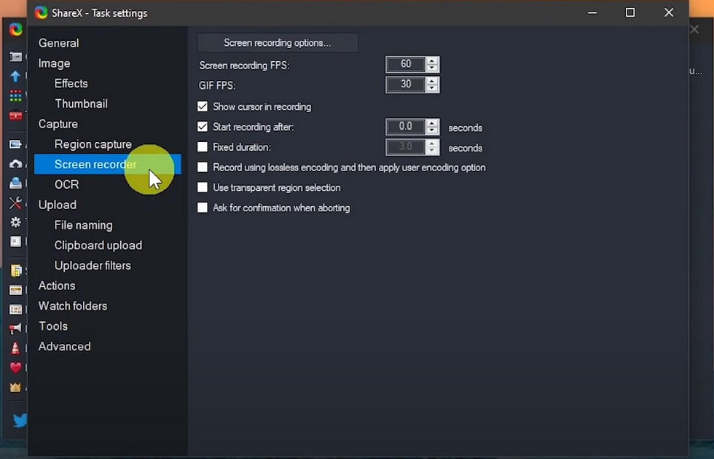Open the Advanced settings section
714x459 pixels.
[x=64, y=346]
